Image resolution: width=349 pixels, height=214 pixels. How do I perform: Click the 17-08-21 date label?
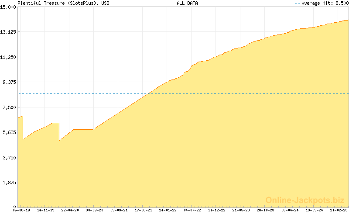144,210
